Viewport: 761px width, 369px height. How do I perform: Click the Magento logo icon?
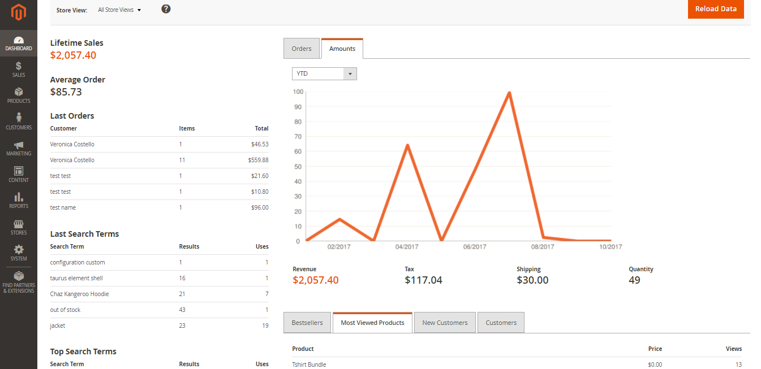[19, 12]
